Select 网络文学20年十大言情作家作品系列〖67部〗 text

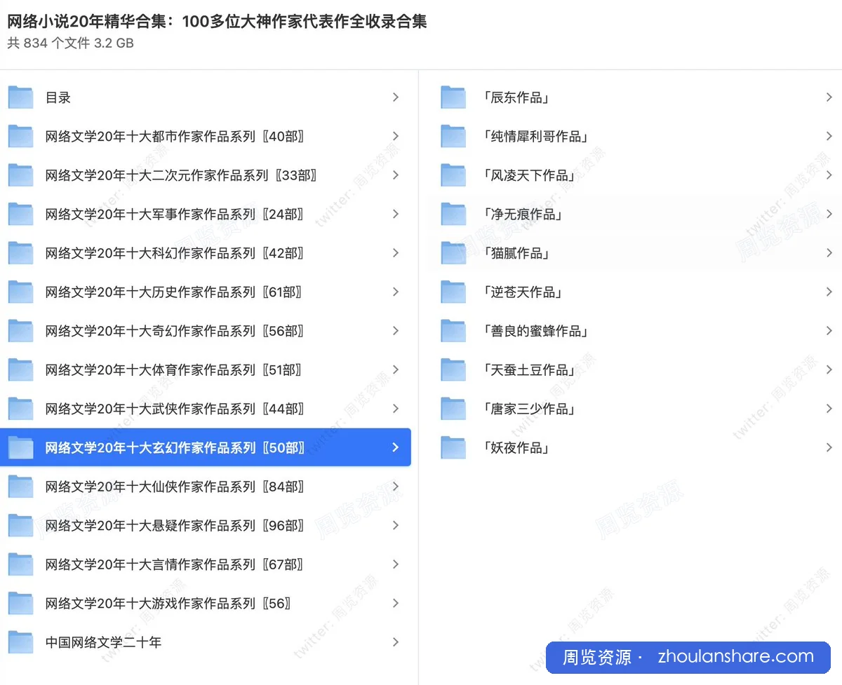(175, 564)
